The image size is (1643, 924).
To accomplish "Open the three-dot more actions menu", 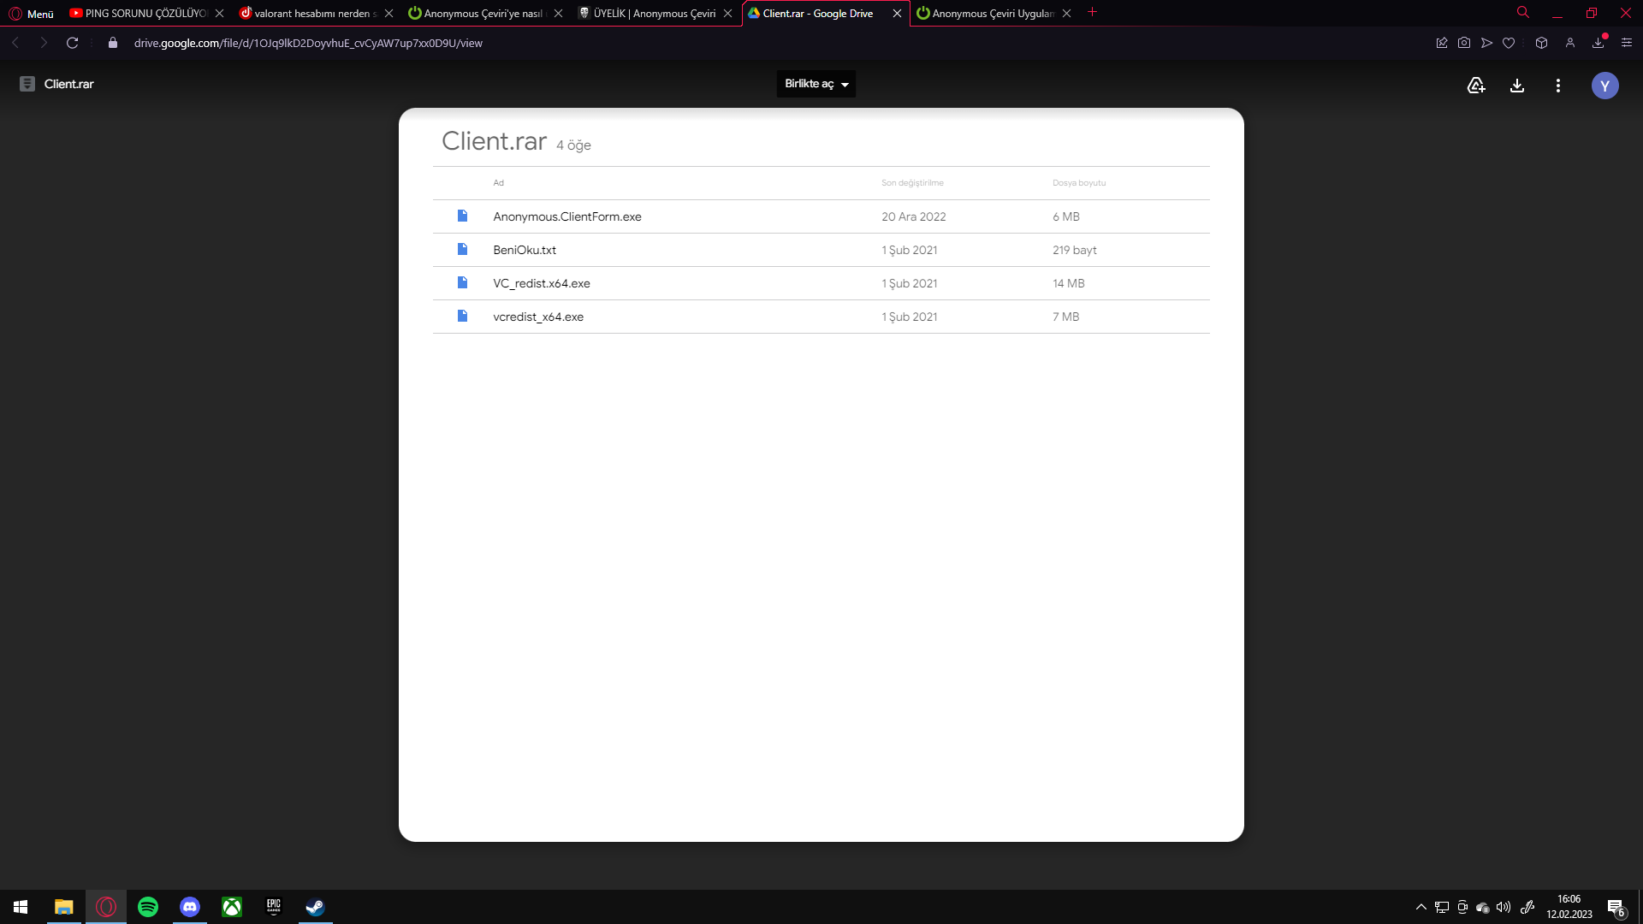I will coord(1557,86).
